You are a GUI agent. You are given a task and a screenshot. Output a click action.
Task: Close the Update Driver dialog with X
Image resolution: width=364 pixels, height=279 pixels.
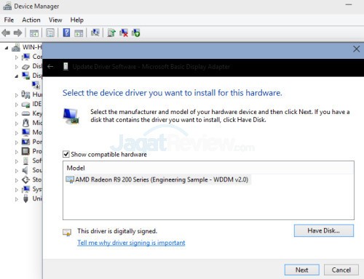click(356, 49)
